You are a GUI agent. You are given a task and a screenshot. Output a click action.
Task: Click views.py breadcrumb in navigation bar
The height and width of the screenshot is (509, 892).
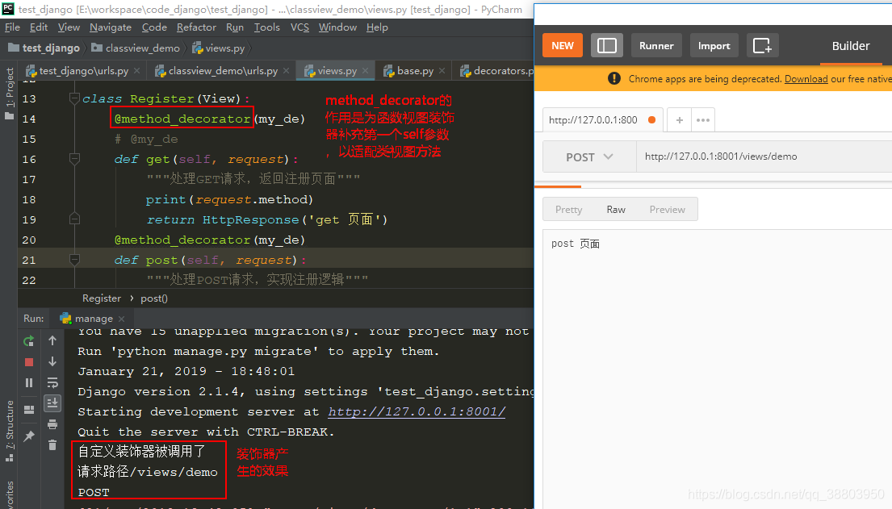(x=219, y=48)
